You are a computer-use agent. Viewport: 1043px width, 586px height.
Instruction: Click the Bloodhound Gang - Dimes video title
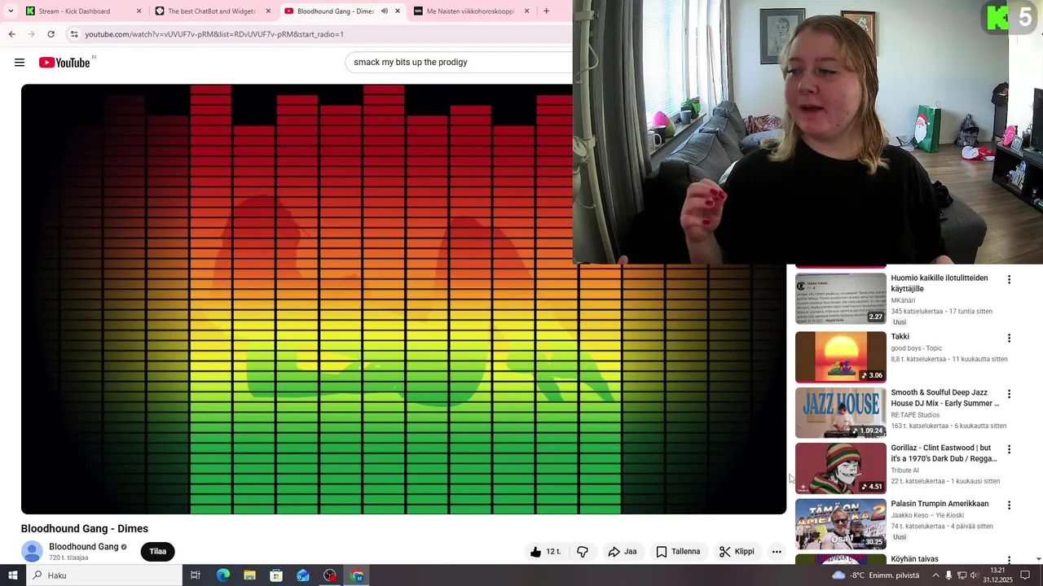click(x=85, y=529)
